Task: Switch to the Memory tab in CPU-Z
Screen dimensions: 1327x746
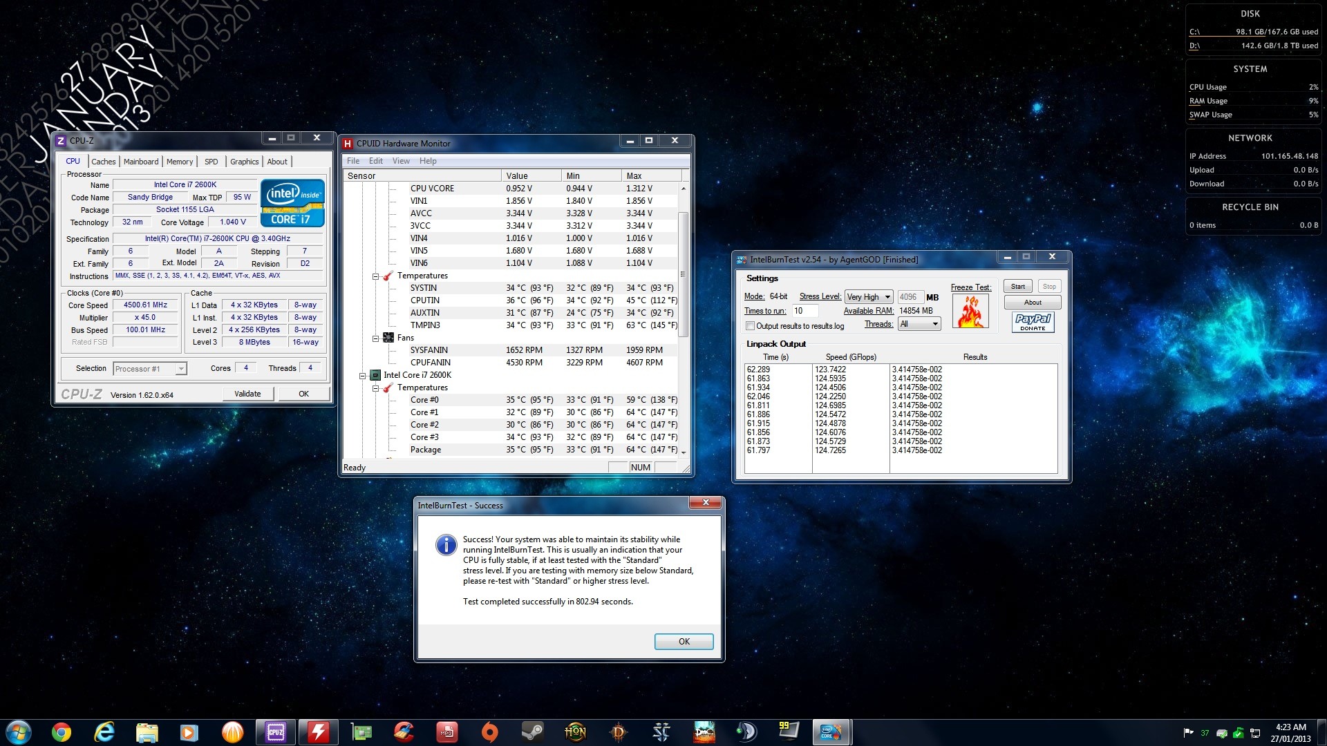Action: 180,162
